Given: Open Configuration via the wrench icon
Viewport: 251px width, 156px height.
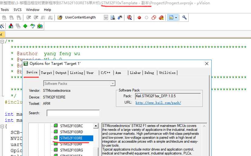Looking at the screenshot, I should click(x=184, y=17).
